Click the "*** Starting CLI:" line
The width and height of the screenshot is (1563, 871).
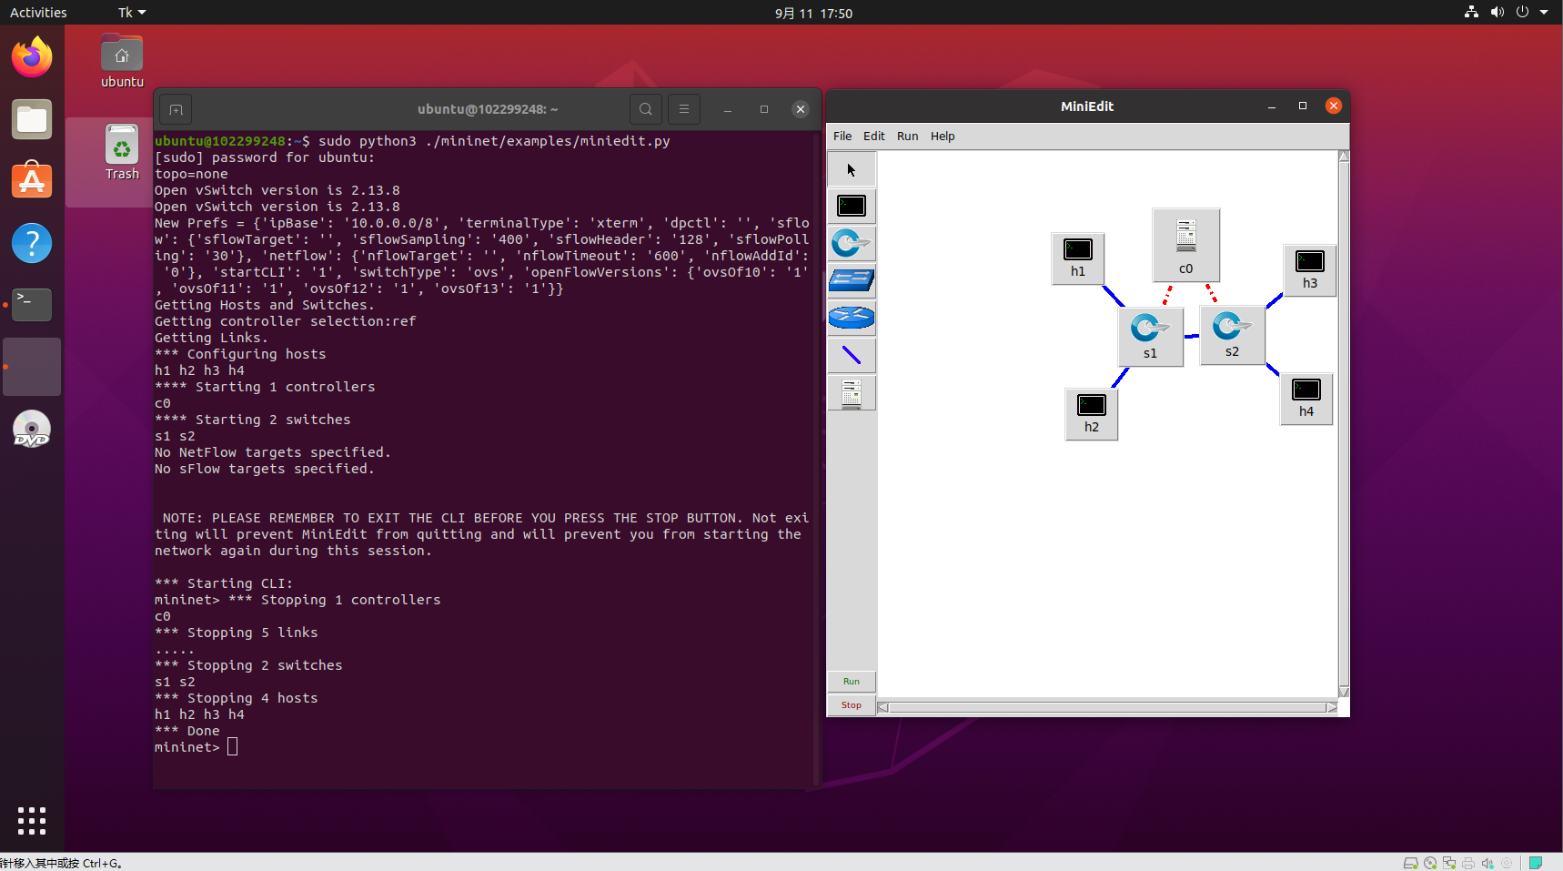pyautogui.click(x=224, y=583)
